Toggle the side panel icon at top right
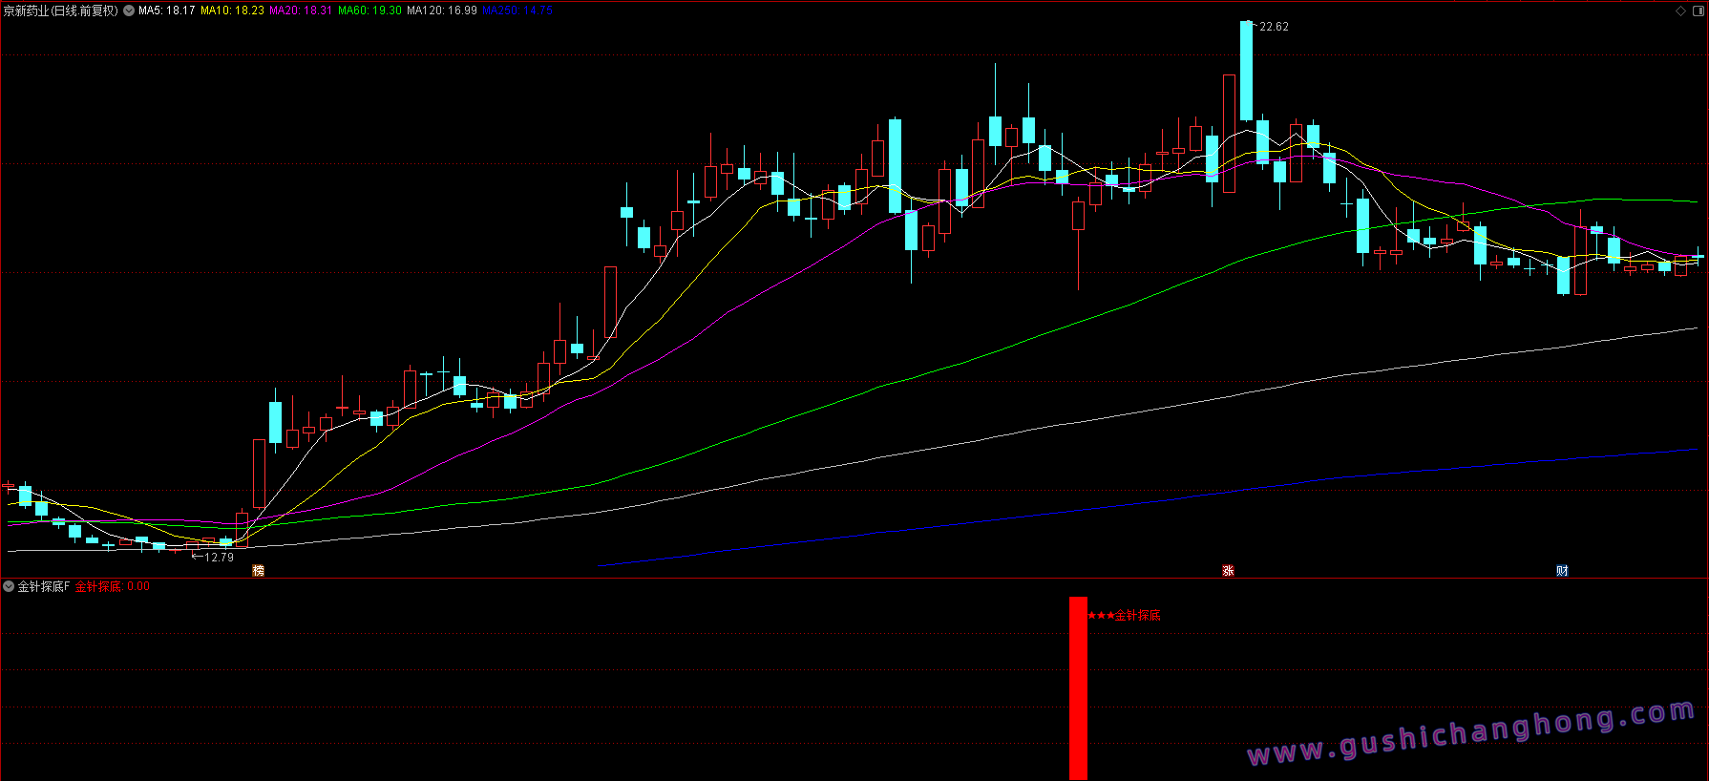 pos(1697,11)
